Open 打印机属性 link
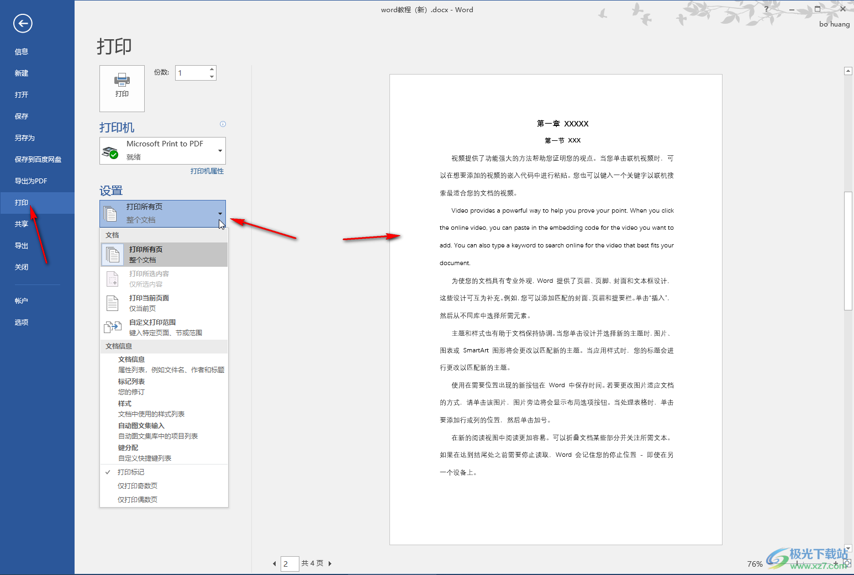 207,171
